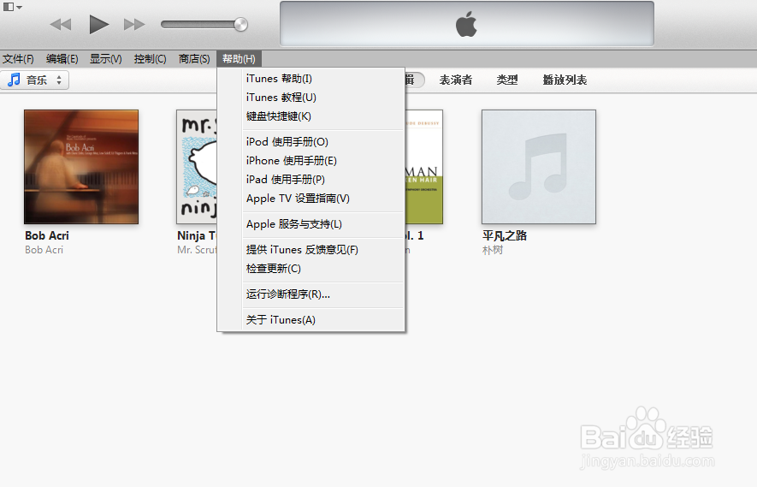757x487 pixels.
Task: Open the 文件(F) menu
Action: (18, 59)
